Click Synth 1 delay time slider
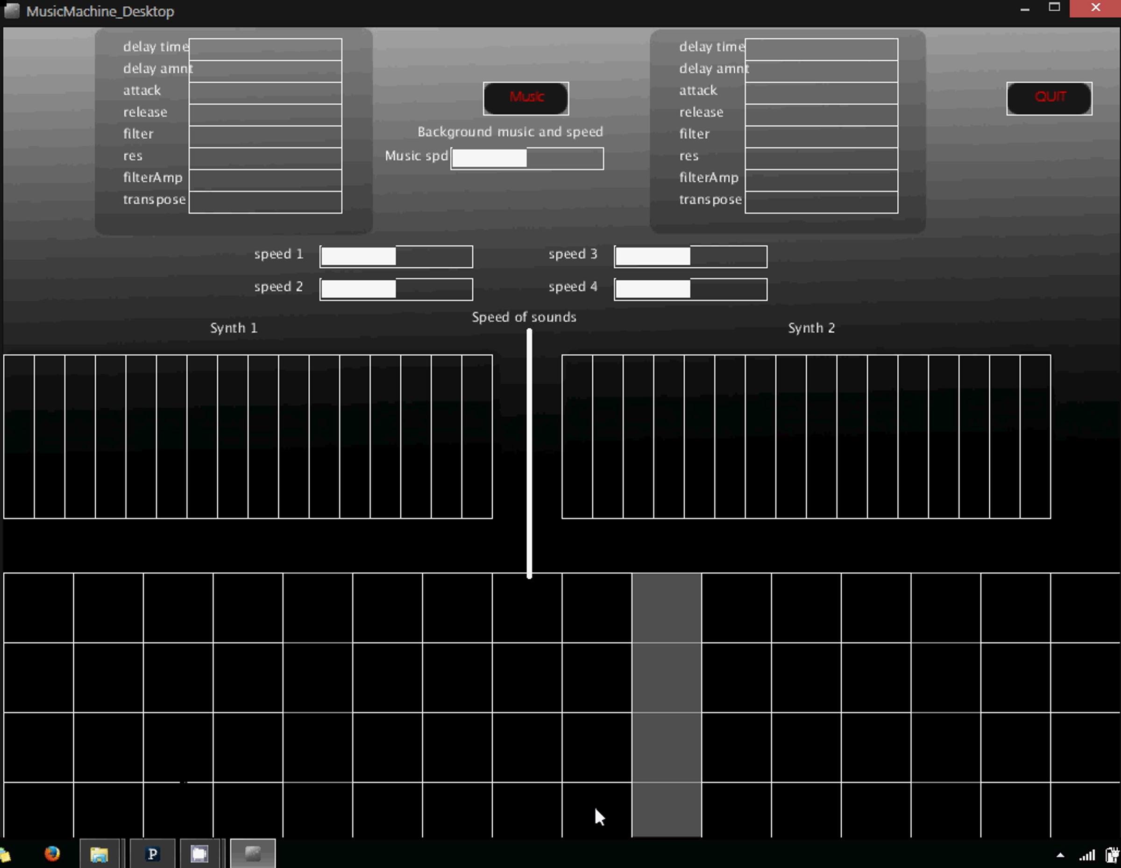Image resolution: width=1121 pixels, height=868 pixels. [x=265, y=49]
